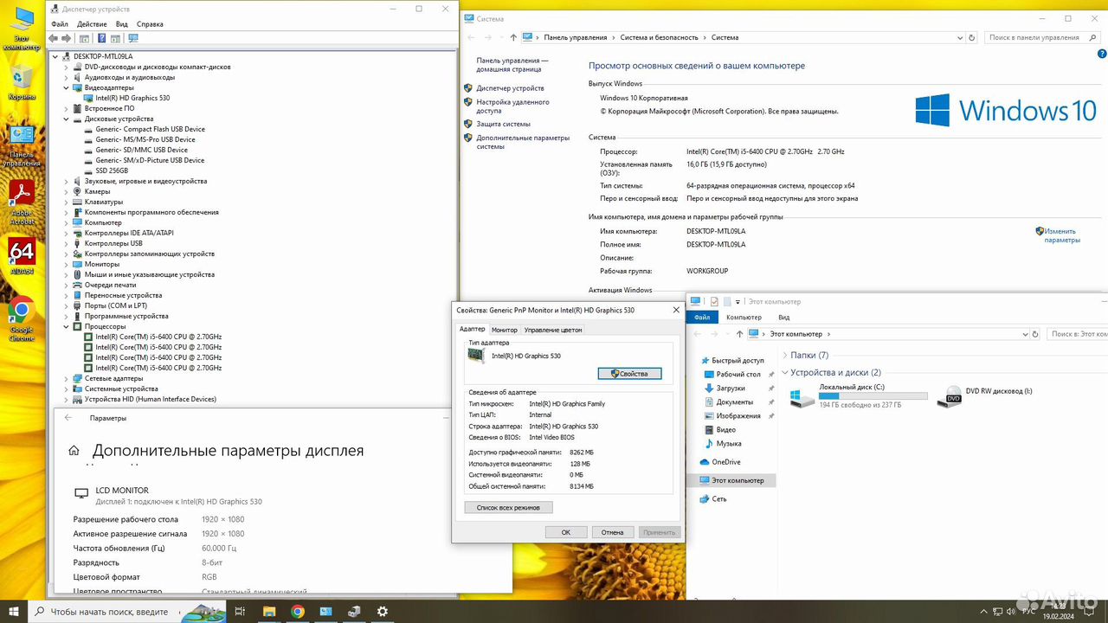The image size is (1108, 623).
Task: Open the Adobe Acrobat desktop shortcut
Action: (22, 202)
